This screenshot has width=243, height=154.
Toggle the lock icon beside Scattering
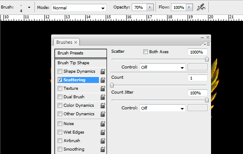pyautogui.click(x=103, y=80)
